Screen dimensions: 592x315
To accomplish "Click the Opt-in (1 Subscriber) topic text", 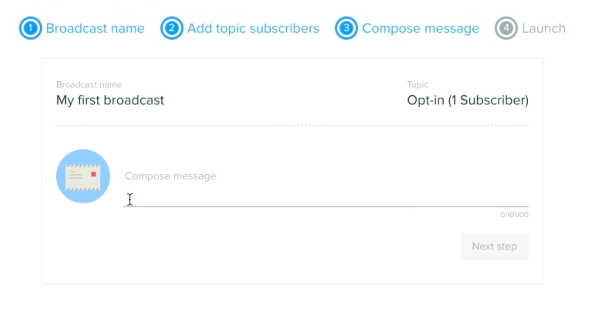I will click(468, 100).
